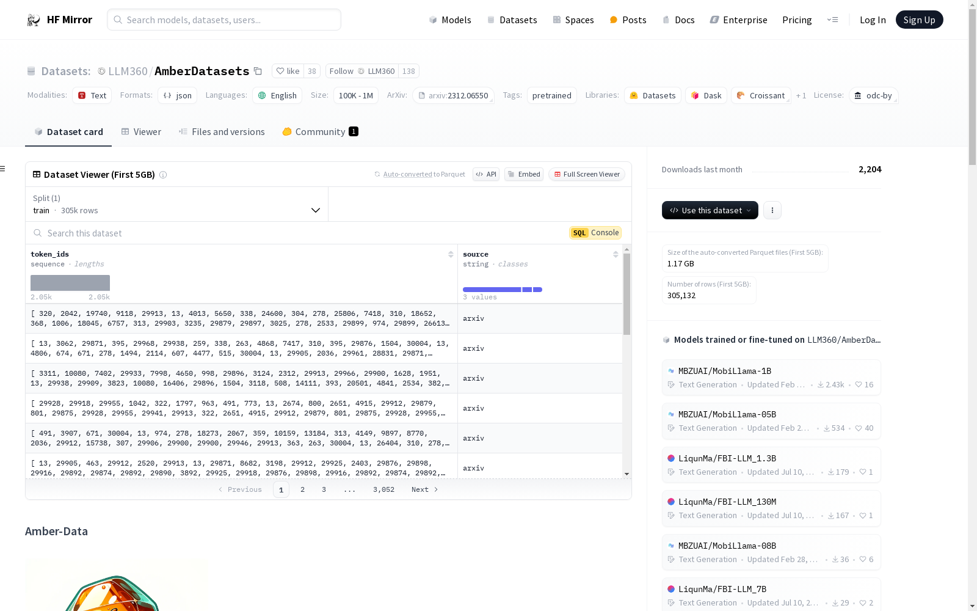Open the API button in viewer header

tap(486, 174)
